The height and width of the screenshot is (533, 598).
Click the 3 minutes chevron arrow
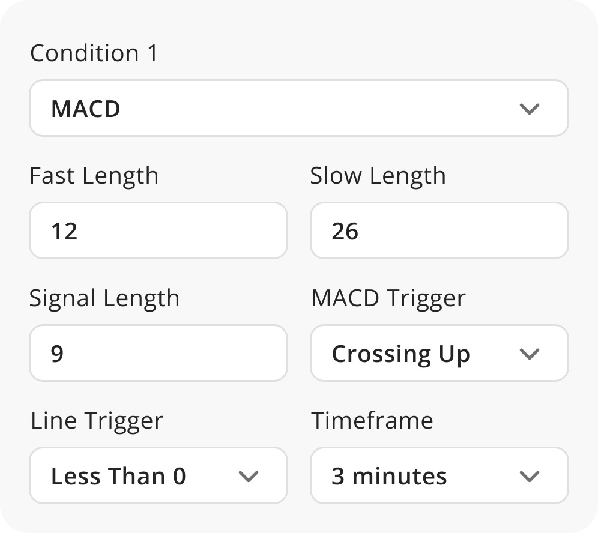529,477
